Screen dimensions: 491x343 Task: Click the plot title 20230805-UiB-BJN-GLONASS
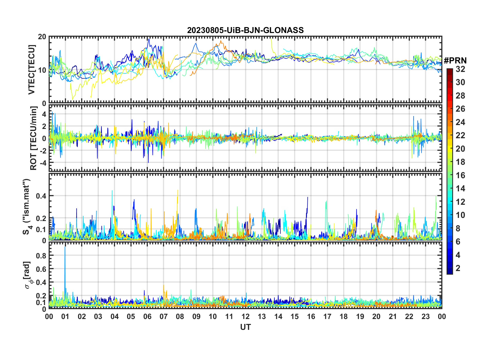click(245, 30)
